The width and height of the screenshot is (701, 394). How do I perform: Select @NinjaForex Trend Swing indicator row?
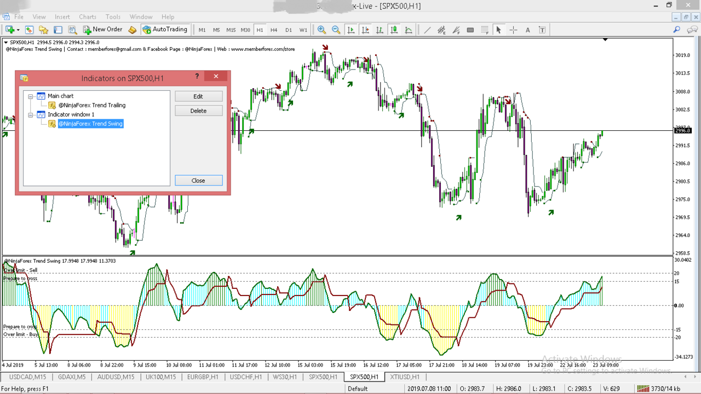click(x=90, y=124)
